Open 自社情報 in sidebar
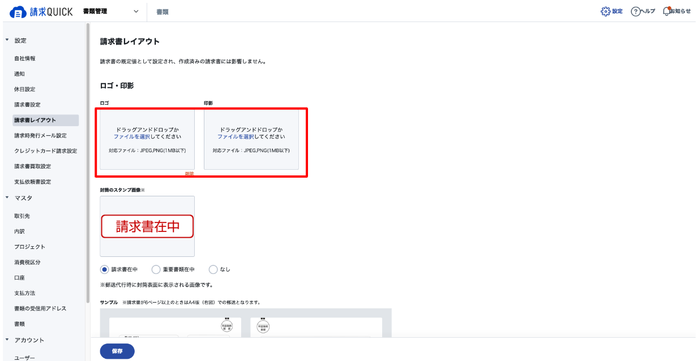Screen dimensions: 697x361 [x=25, y=58]
